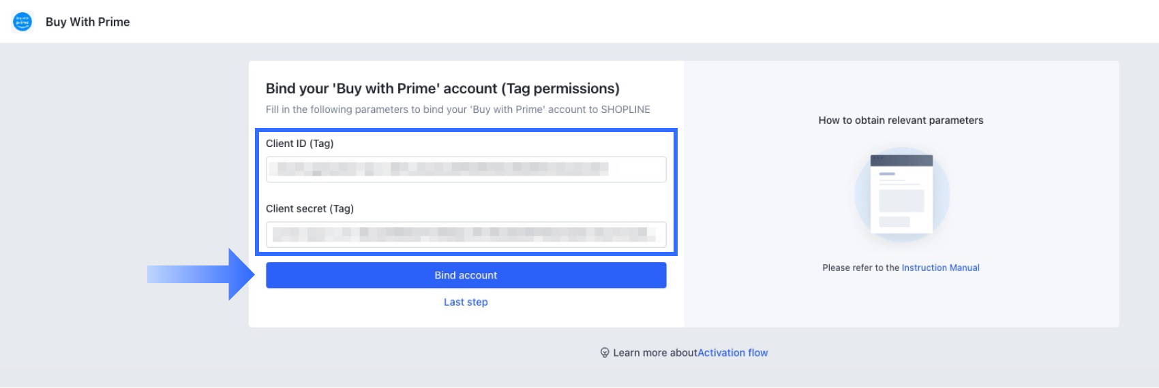The width and height of the screenshot is (1159, 388).
Task: Click the Client secret (Tag) input field
Action: pos(466,235)
